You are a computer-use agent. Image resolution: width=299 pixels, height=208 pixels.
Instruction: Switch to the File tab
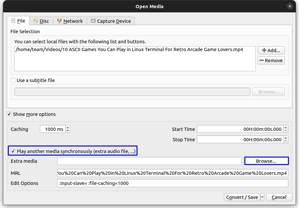18,21
